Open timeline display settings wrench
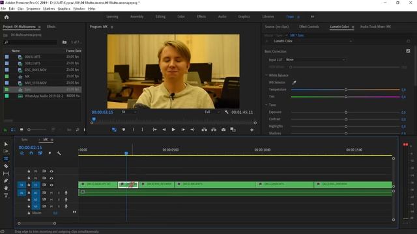This screenshot has width=417, height=234. point(59,153)
